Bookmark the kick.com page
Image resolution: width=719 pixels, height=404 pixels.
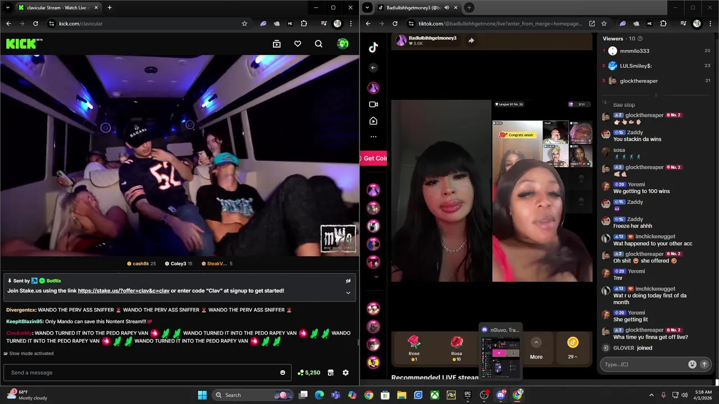[244, 24]
